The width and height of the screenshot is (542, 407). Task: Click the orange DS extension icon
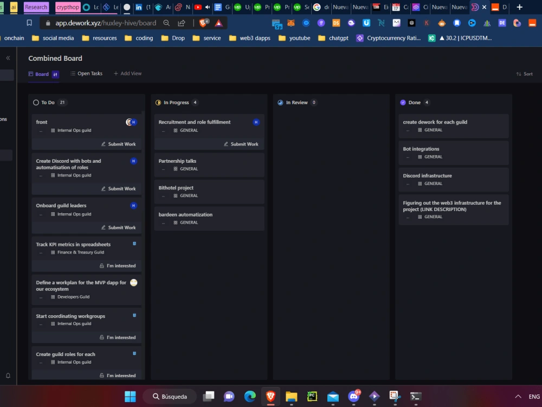click(x=336, y=23)
